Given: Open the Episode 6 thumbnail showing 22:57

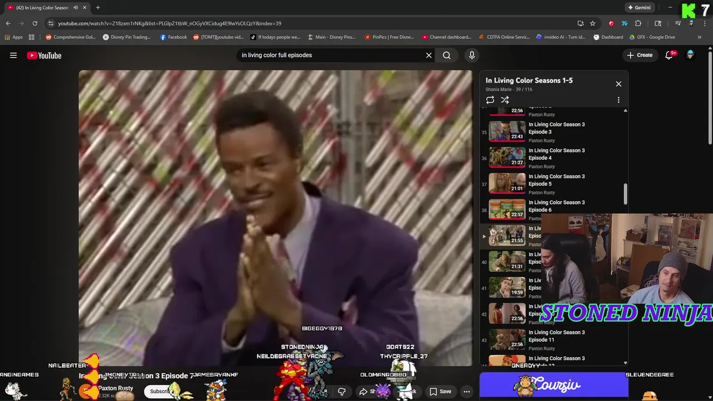Looking at the screenshot, I should coord(507,208).
